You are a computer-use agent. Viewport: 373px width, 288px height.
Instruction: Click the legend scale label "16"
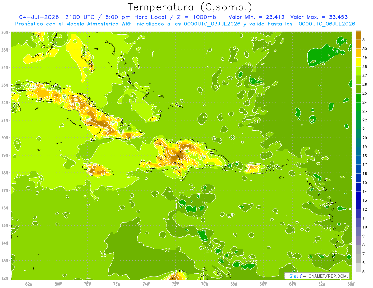point(365,174)
